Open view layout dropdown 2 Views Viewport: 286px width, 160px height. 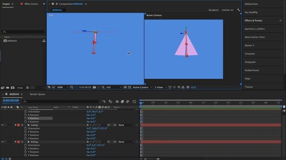pos(160,87)
